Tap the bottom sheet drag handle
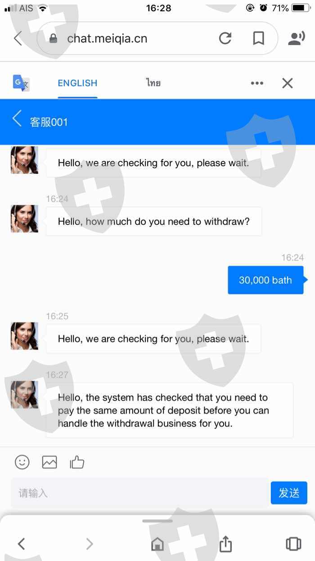Viewport: 315px width, 561px height. (157, 521)
